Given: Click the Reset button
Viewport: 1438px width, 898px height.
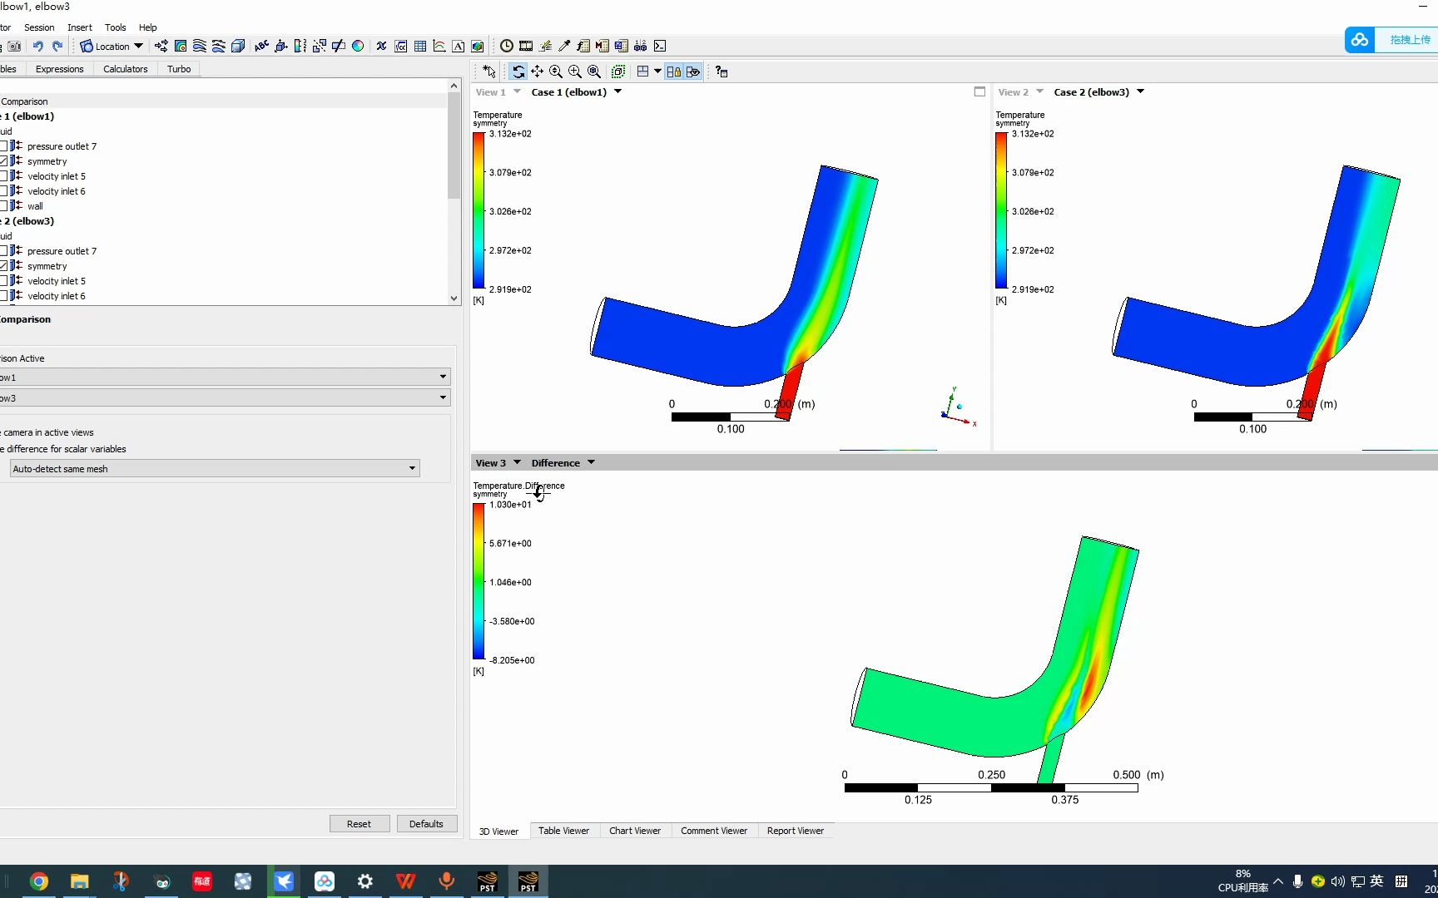Looking at the screenshot, I should coord(359,823).
